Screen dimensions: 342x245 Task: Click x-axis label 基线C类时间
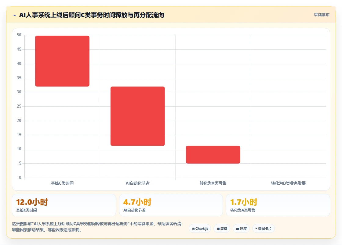[62, 183]
